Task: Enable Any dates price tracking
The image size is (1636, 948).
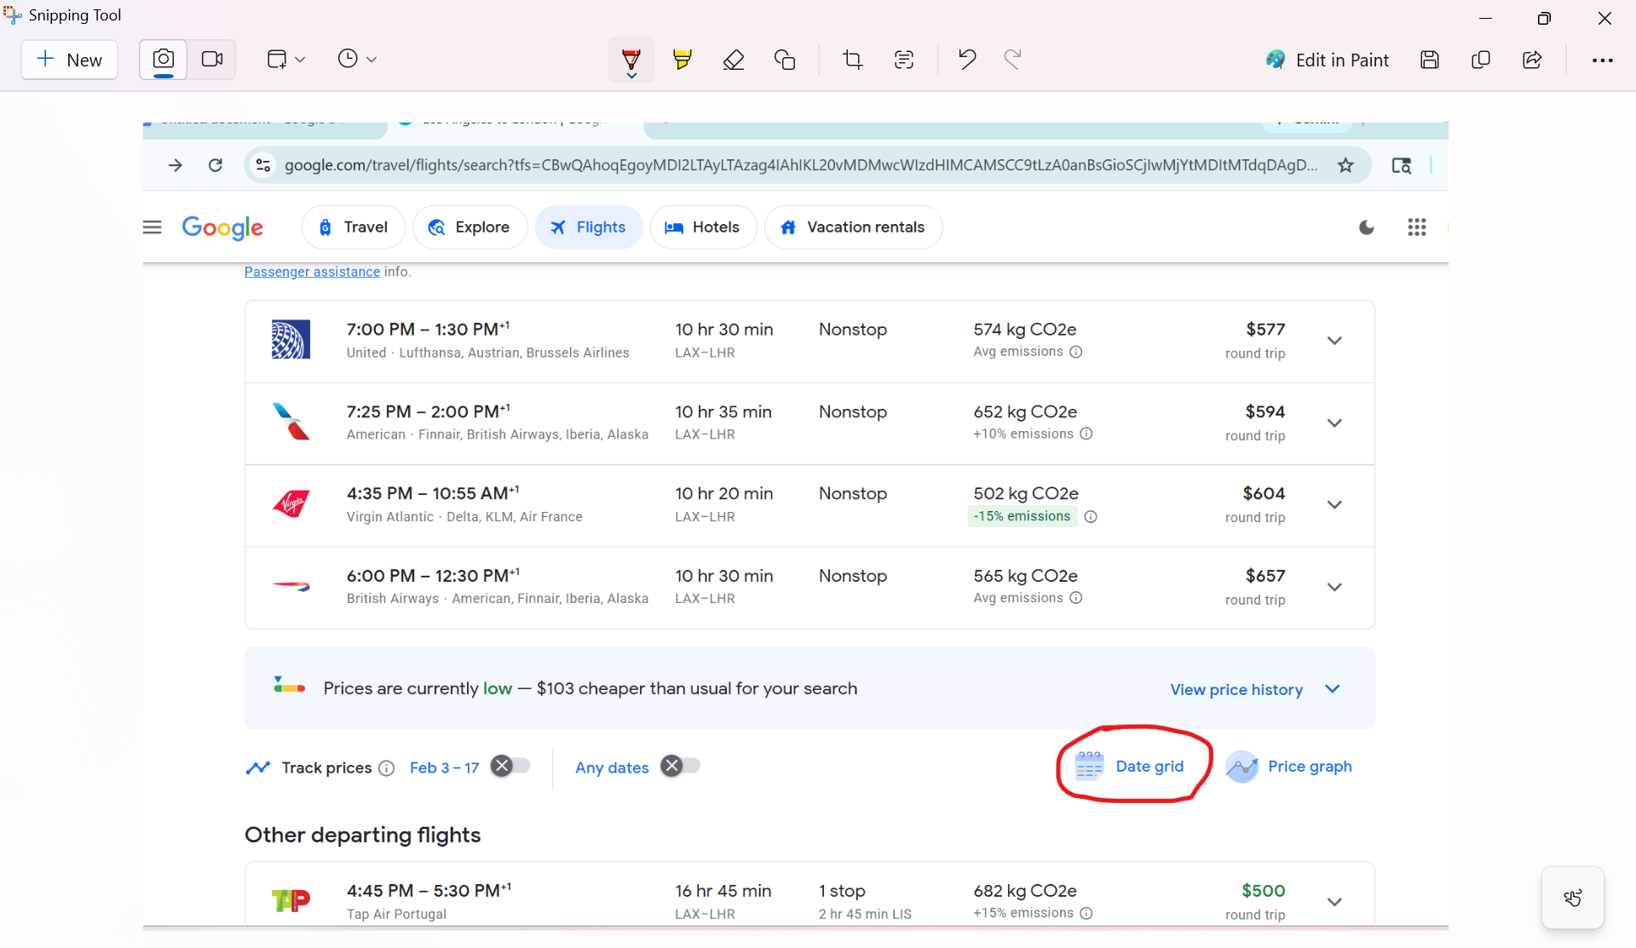Action: [680, 767]
